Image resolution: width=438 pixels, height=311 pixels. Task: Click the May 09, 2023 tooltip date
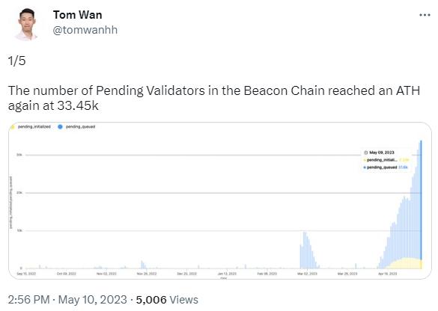coord(382,153)
